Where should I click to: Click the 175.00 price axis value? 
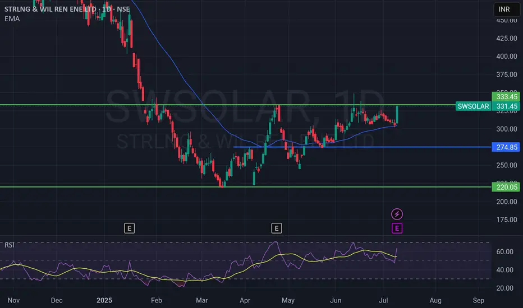[x=506, y=220]
